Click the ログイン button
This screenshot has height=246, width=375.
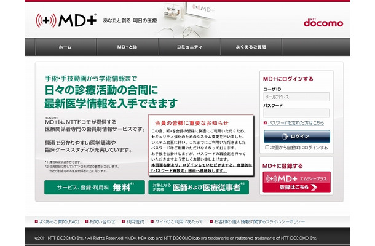297,137
